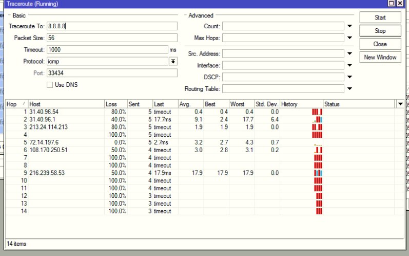Select hop 1 host 31.40.96.54
The image size is (409, 256).
pyautogui.click(x=44, y=112)
